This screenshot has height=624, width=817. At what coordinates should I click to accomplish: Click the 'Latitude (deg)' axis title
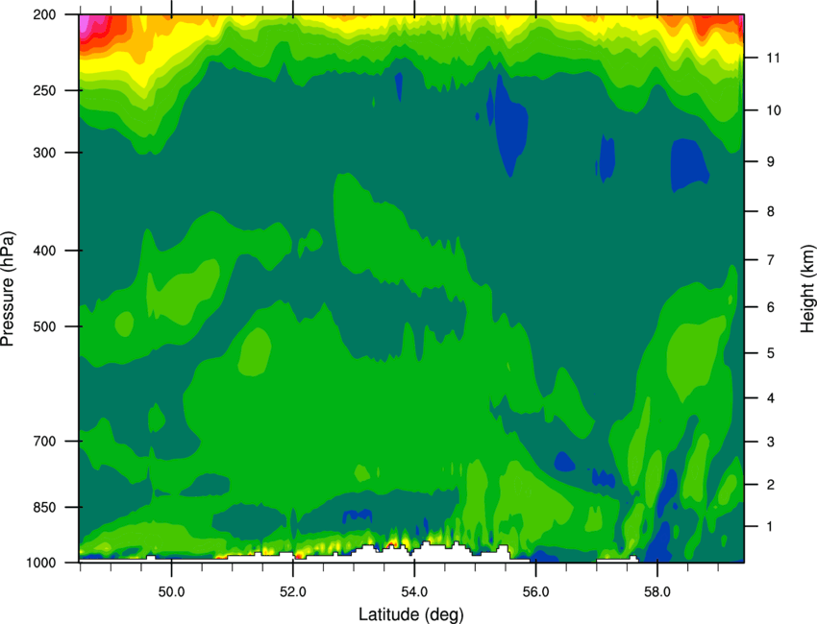tap(410, 614)
